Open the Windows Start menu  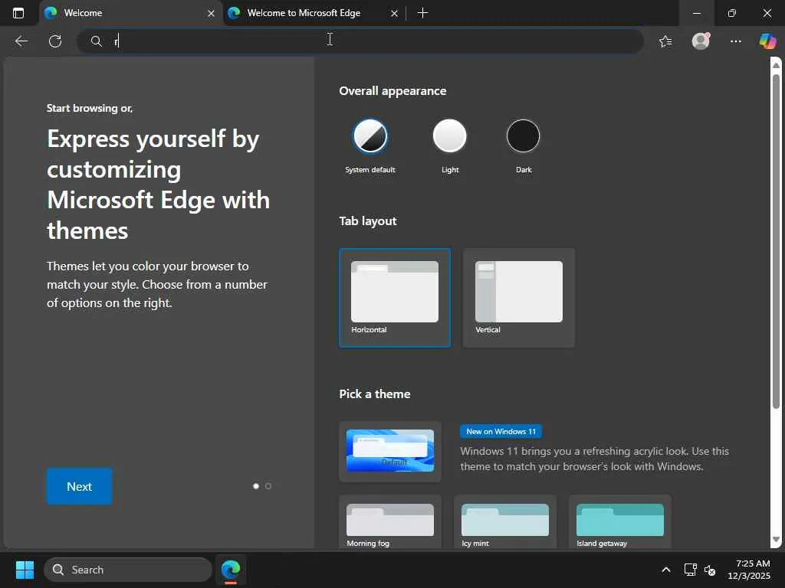tap(25, 570)
